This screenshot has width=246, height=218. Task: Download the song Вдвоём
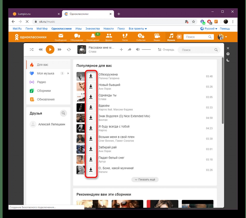tap(91, 107)
